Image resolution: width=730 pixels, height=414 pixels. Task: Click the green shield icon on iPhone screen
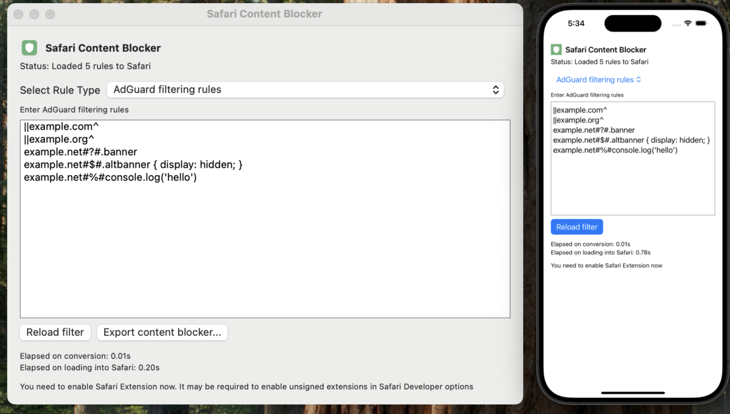point(556,49)
